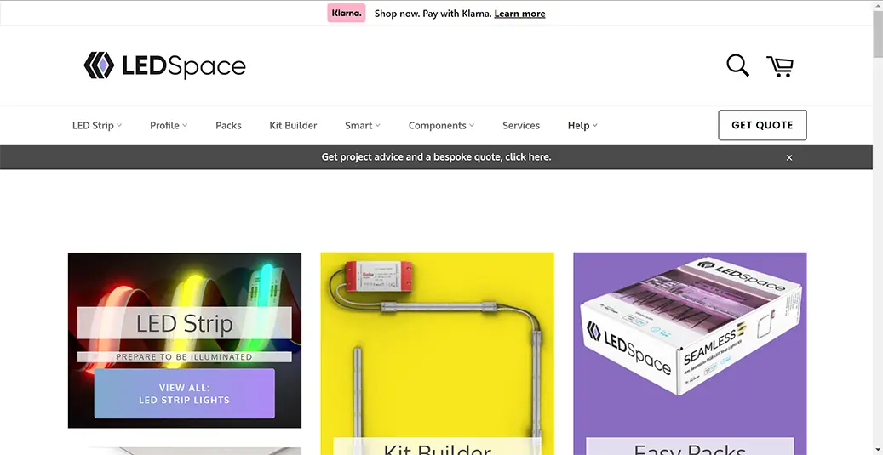Open the shopping cart icon
This screenshot has width=883, height=455.
click(x=780, y=66)
